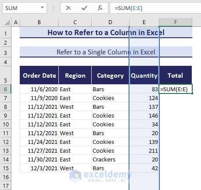Screen dimensions: 201x190
Task: Select column B header
Action: (39, 22)
